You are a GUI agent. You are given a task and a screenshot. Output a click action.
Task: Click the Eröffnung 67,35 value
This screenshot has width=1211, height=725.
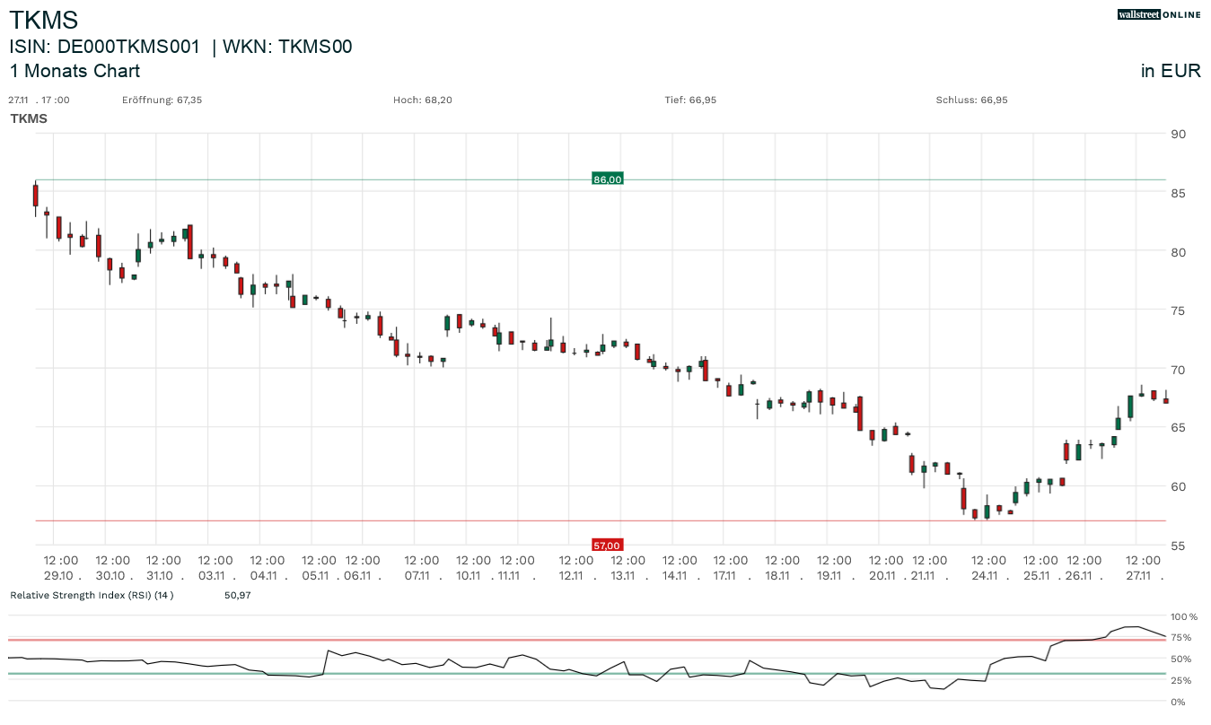[162, 100]
